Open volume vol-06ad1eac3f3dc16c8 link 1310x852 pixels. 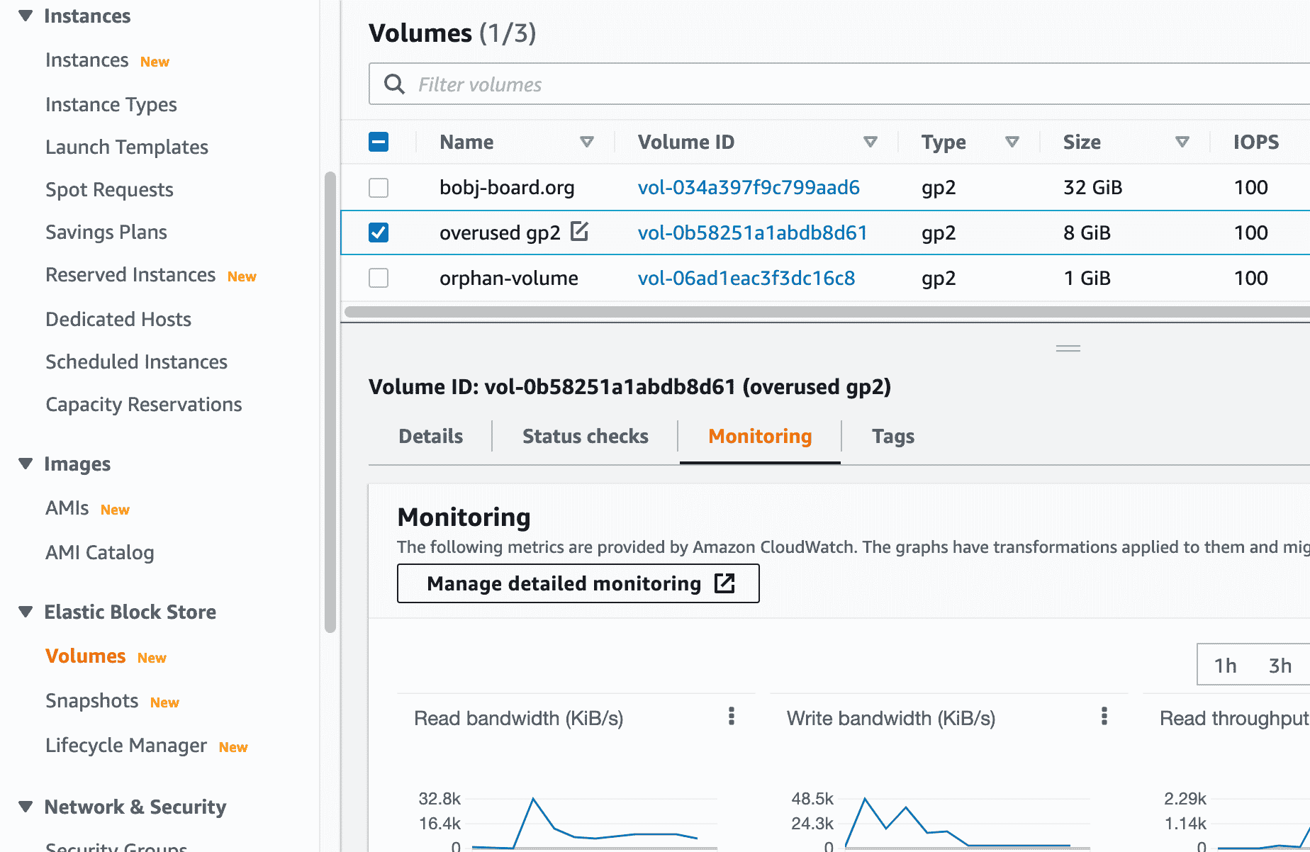click(x=746, y=278)
